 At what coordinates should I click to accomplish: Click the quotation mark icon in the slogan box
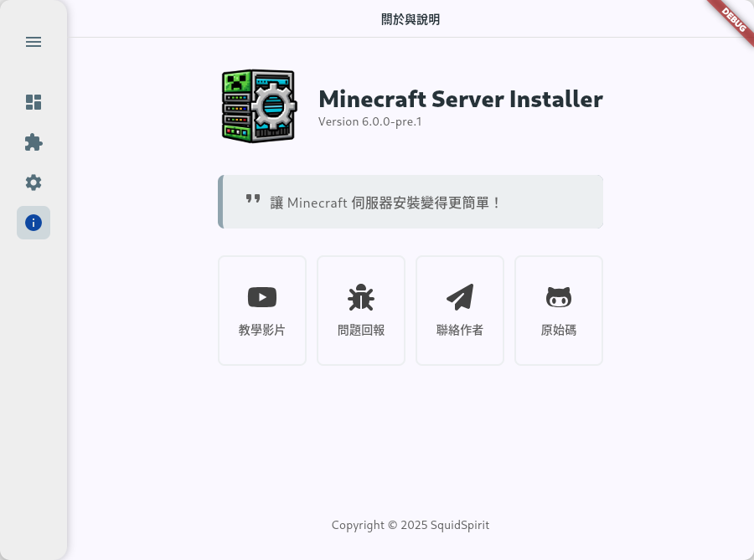(x=253, y=199)
